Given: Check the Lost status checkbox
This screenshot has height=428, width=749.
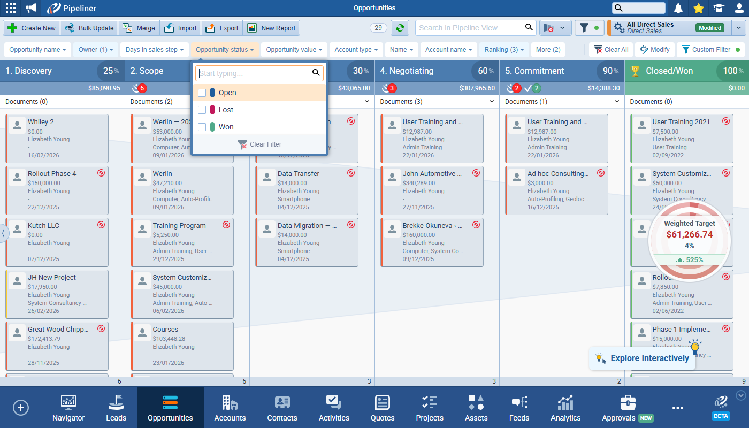Looking at the screenshot, I should pyautogui.click(x=202, y=110).
